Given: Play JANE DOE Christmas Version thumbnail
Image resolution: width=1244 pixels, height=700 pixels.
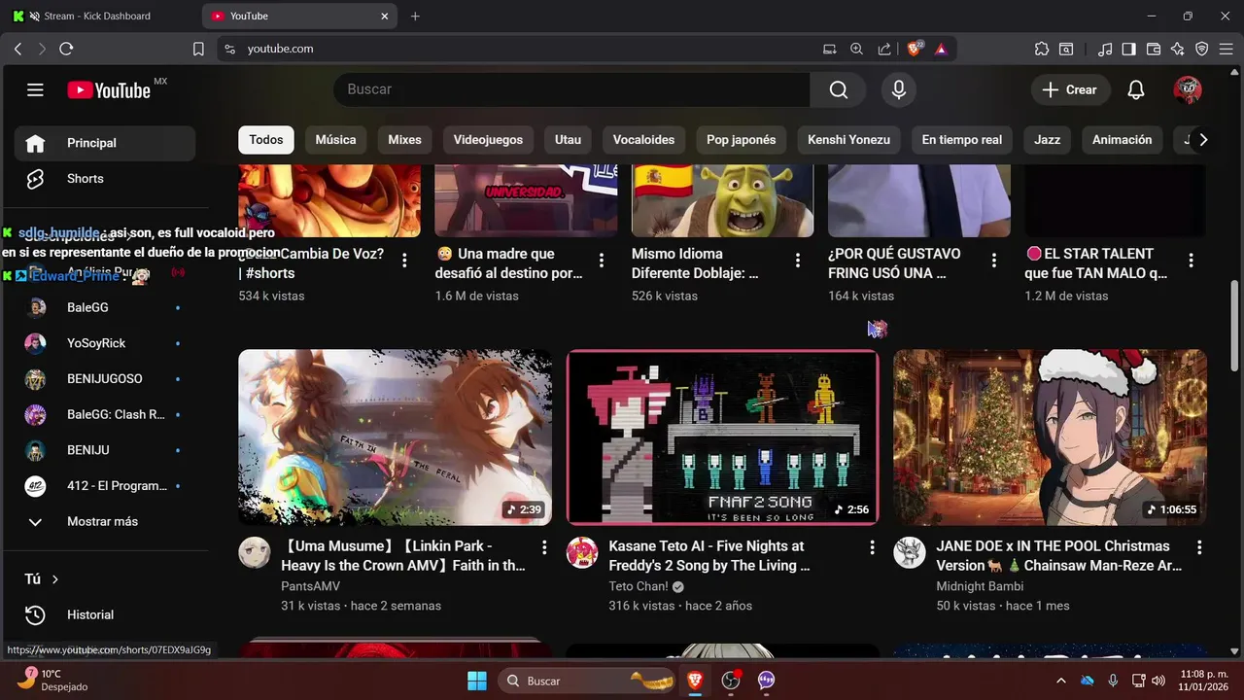Looking at the screenshot, I should (1051, 437).
